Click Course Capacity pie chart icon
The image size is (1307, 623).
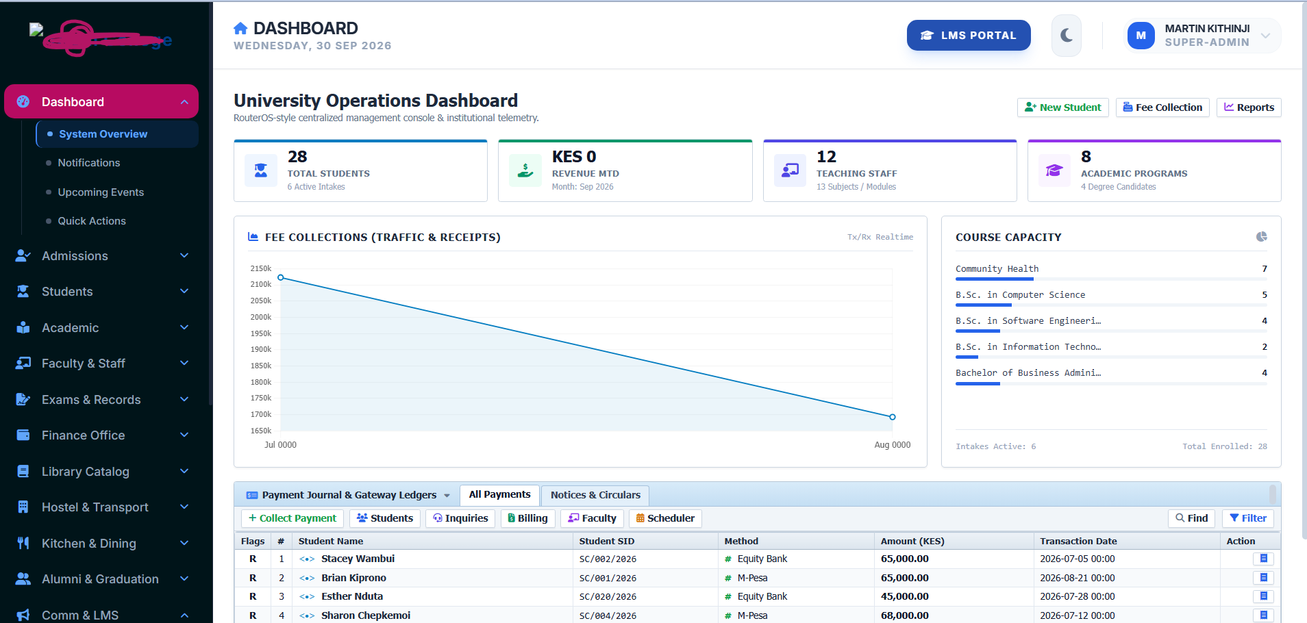click(x=1262, y=237)
